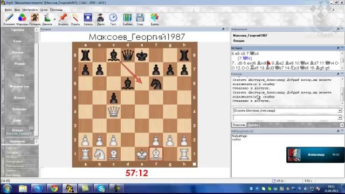Open the empty console command dropdown
The image size is (345, 194).
pyautogui.click(x=340, y=117)
